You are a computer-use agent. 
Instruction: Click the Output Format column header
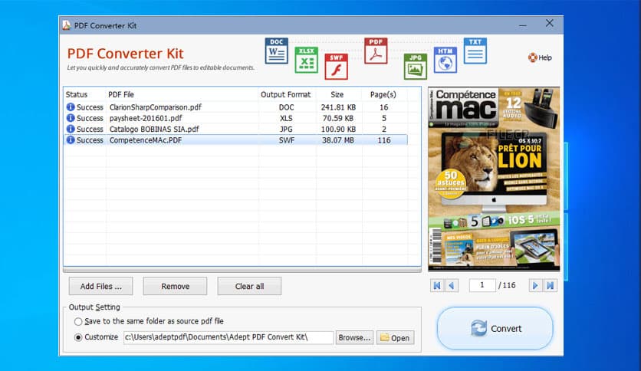[286, 94]
